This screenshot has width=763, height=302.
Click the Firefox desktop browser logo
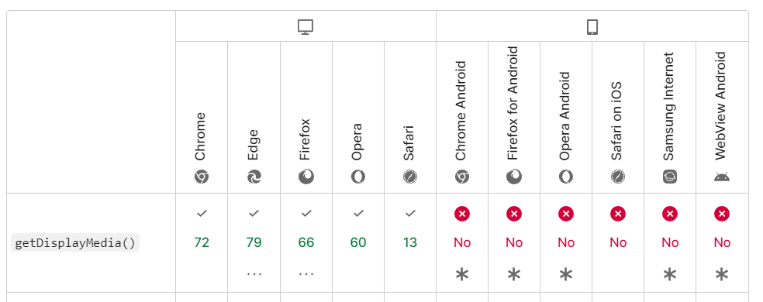tap(306, 177)
